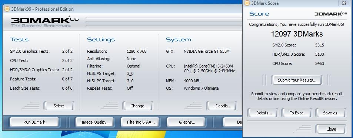
Task: Open Details... in the Score window
Action: (x=263, y=113)
